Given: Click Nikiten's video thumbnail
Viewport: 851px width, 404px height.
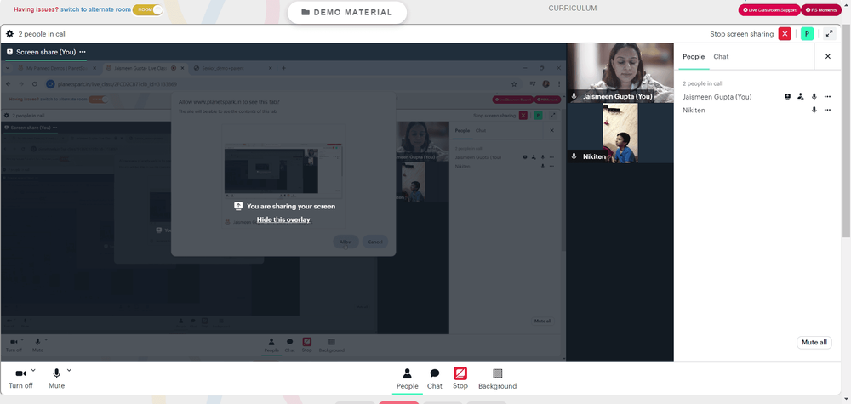Looking at the screenshot, I should point(620,133).
